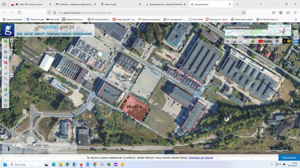Image resolution: width=300 pixels, height=168 pixels.
Task: Mute the Radio ZET tab audio
Action: [17, 4]
